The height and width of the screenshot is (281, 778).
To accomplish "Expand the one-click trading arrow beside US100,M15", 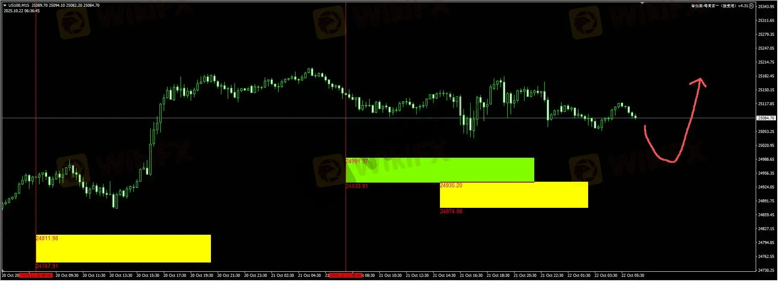I will coord(5,5).
